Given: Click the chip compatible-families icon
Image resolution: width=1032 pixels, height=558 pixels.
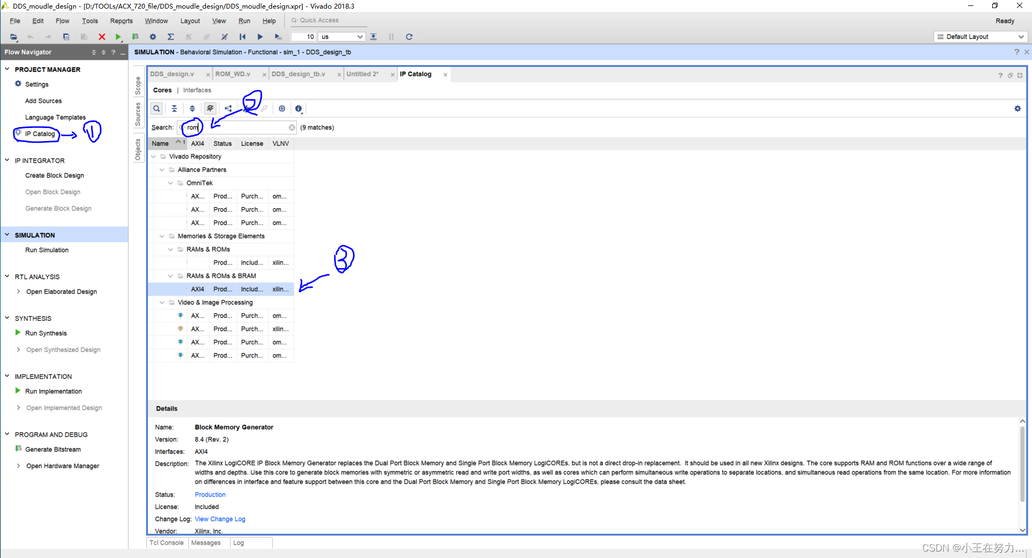Looking at the screenshot, I should [x=282, y=109].
